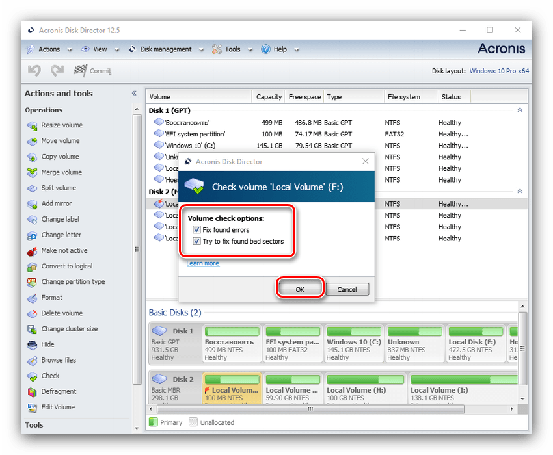Click the Resize volume icon
This screenshot has width=553, height=455.
click(x=33, y=125)
